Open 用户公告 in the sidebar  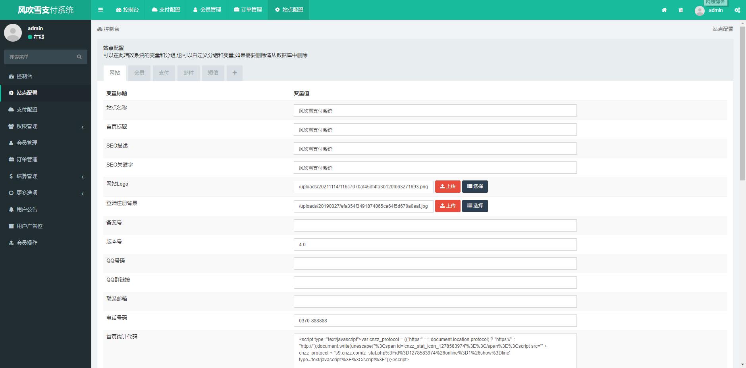point(27,209)
